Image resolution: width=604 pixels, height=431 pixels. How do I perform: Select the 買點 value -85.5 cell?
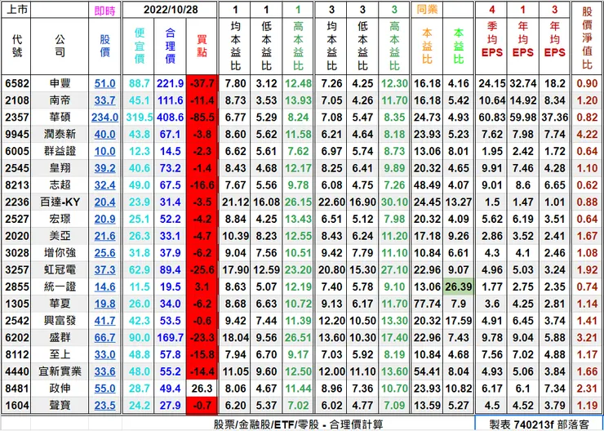click(x=202, y=118)
